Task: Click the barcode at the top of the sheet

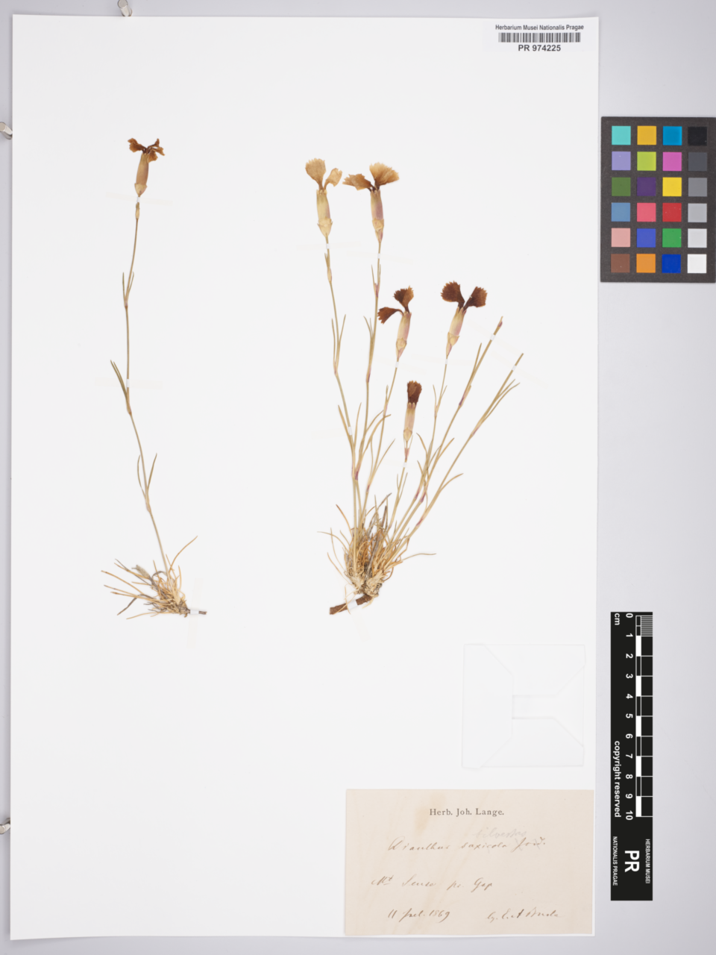Action: click(x=539, y=37)
